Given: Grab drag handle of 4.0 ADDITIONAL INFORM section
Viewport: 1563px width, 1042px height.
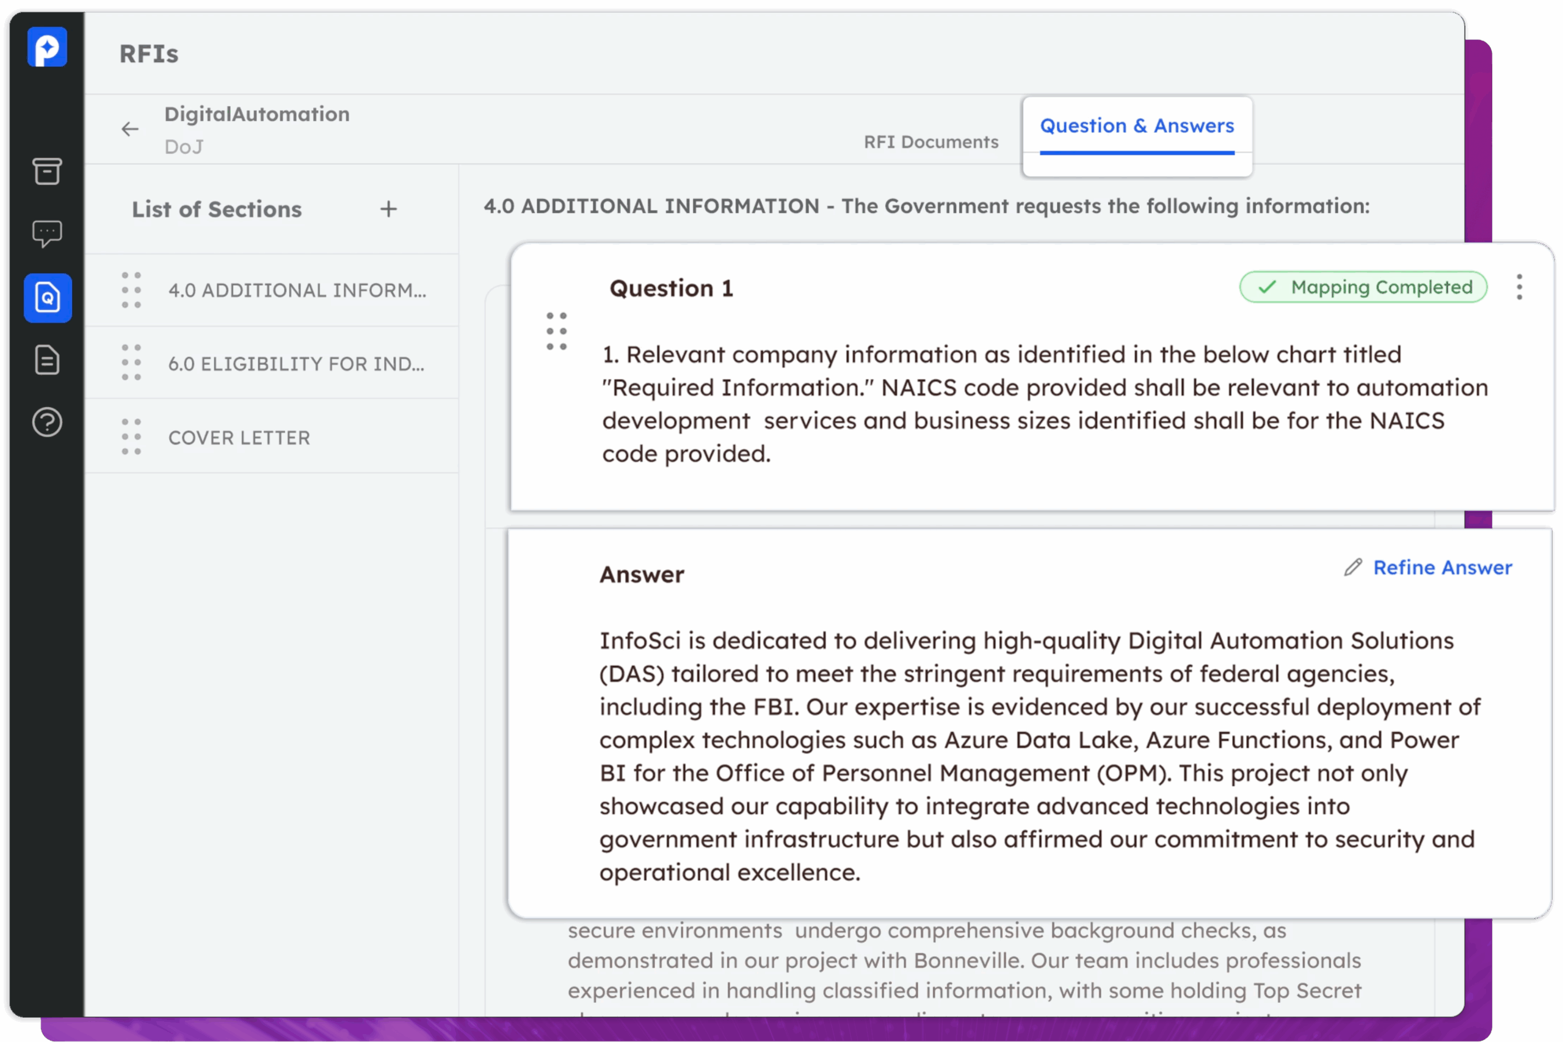Looking at the screenshot, I should click(x=132, y=291).
